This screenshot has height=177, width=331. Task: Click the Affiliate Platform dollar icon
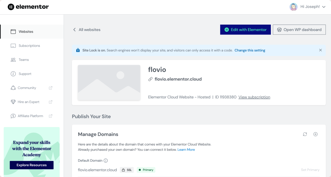coord(13,116)
